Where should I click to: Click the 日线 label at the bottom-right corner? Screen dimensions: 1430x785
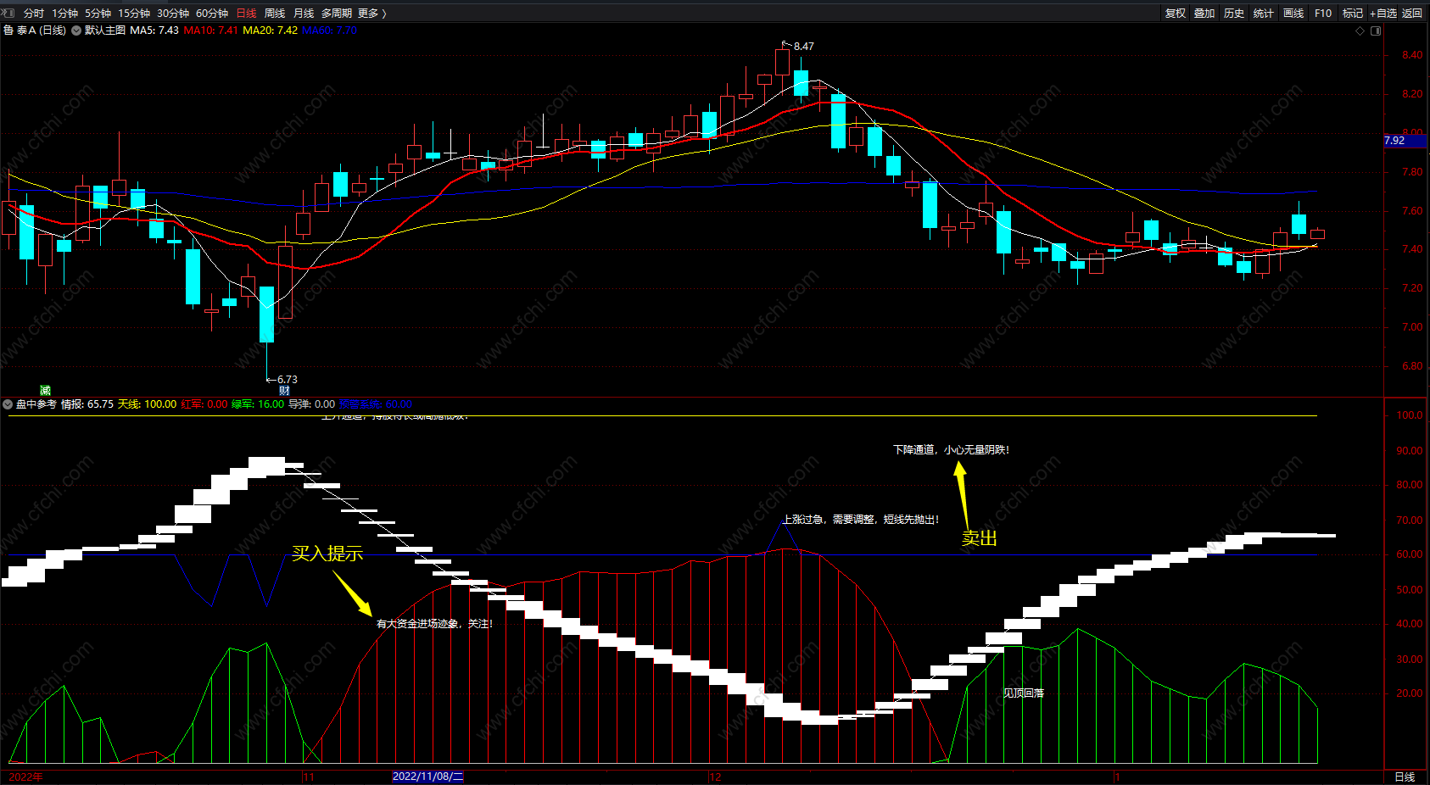coord(1405,777)
